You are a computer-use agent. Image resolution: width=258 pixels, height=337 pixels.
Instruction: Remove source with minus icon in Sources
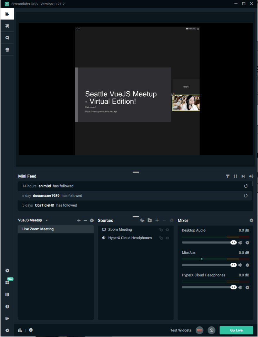(164, 220)
